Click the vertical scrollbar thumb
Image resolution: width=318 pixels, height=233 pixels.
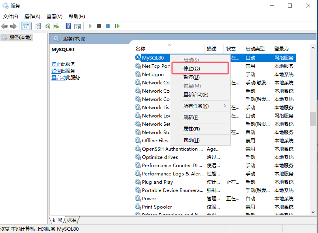(313, 119)
